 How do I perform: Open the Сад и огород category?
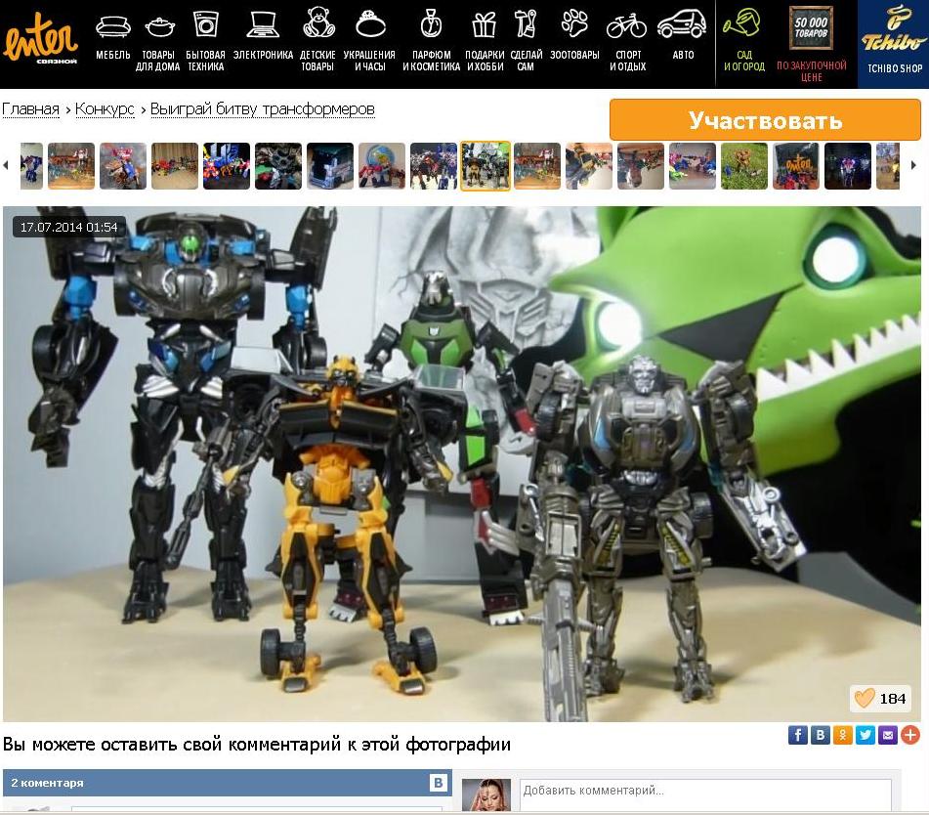[x=744, y=41]
